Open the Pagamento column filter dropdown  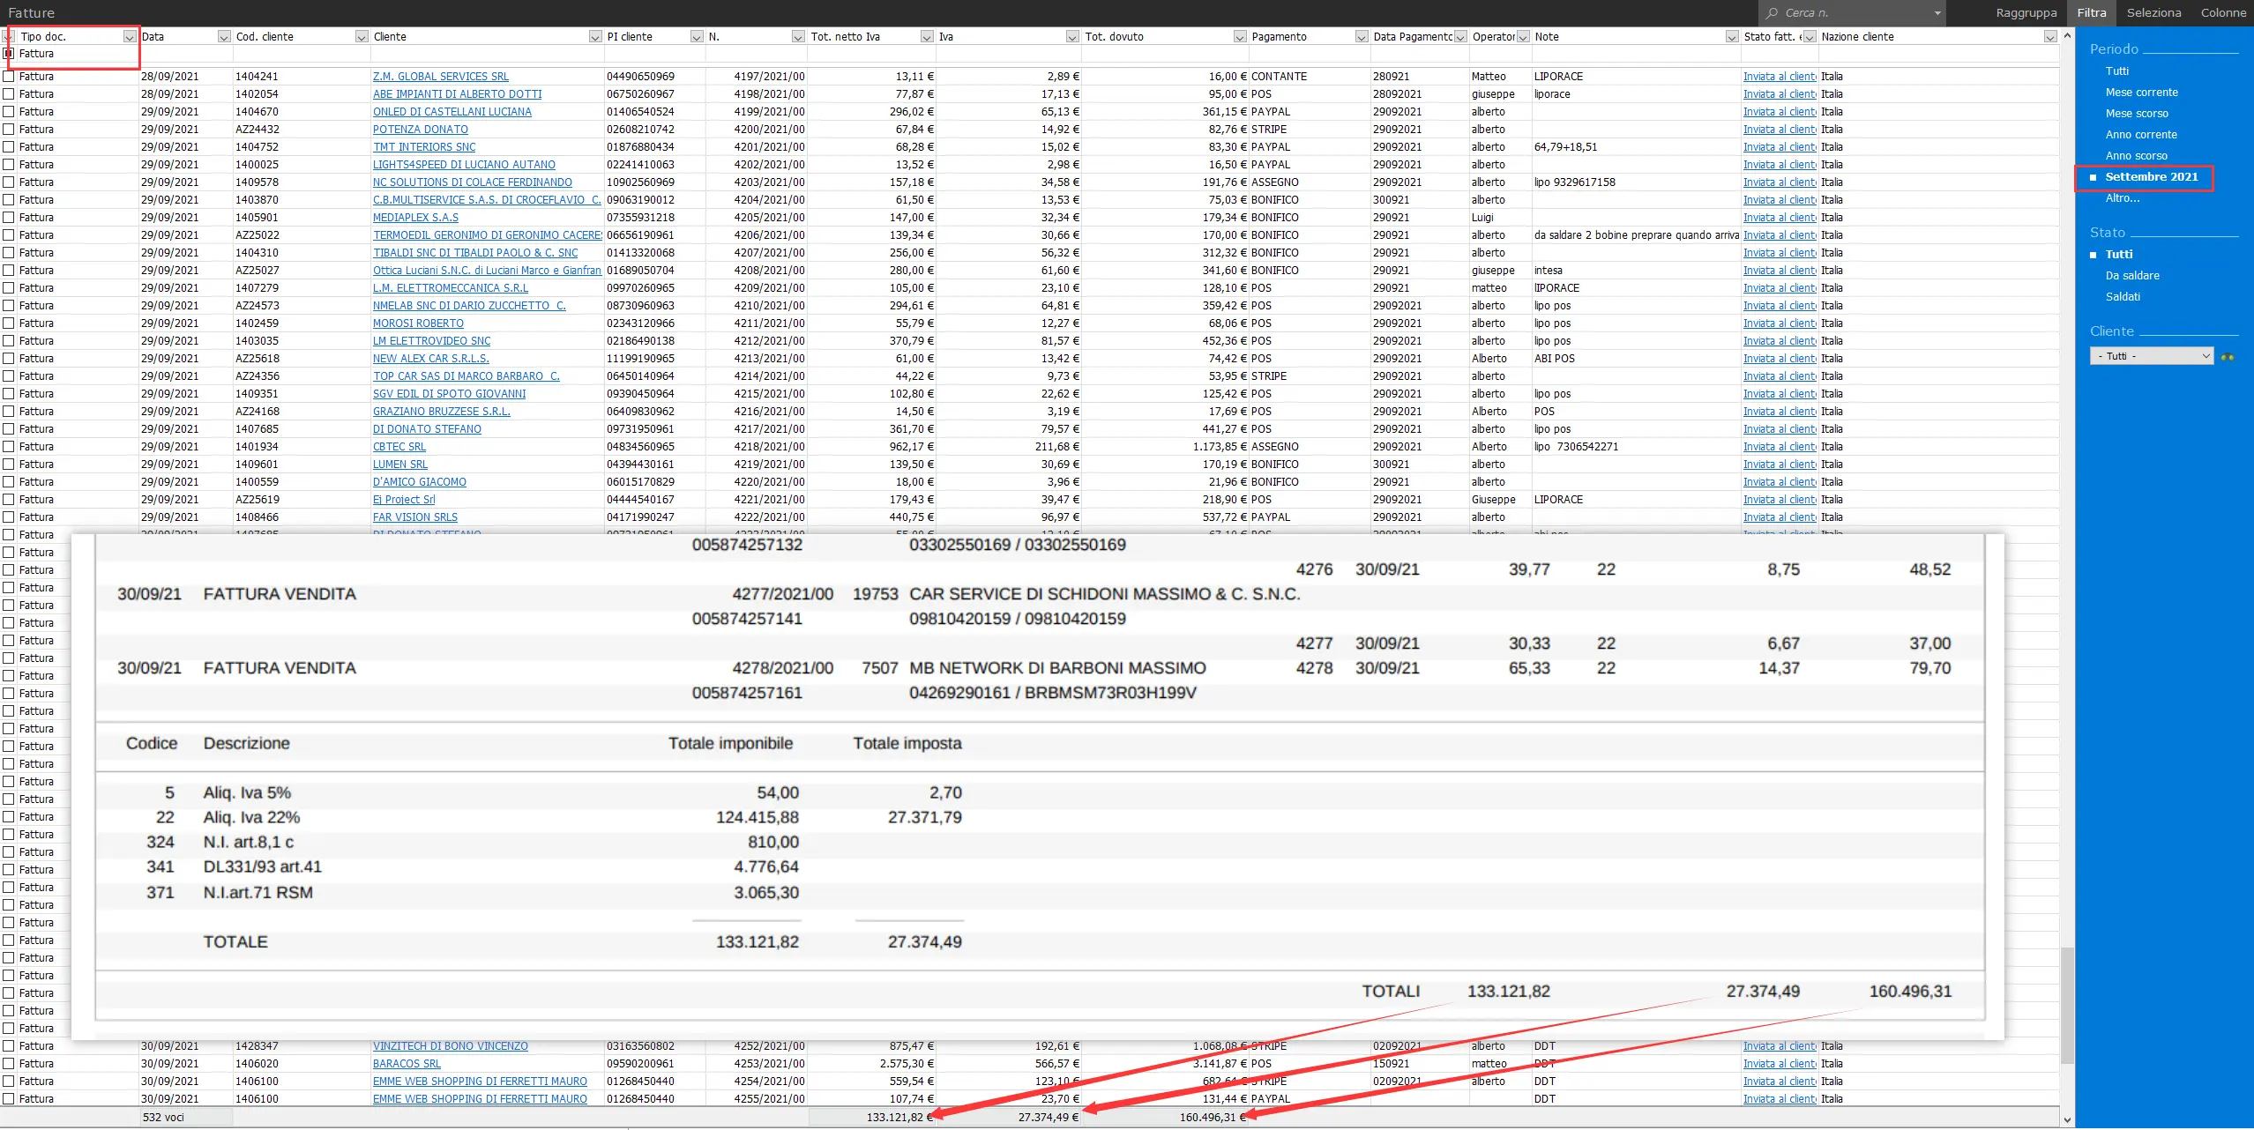click(x=1361, y=37)
